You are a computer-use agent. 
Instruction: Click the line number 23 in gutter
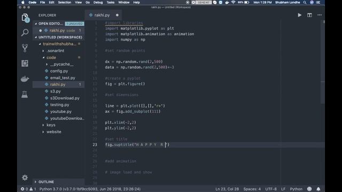95,145
